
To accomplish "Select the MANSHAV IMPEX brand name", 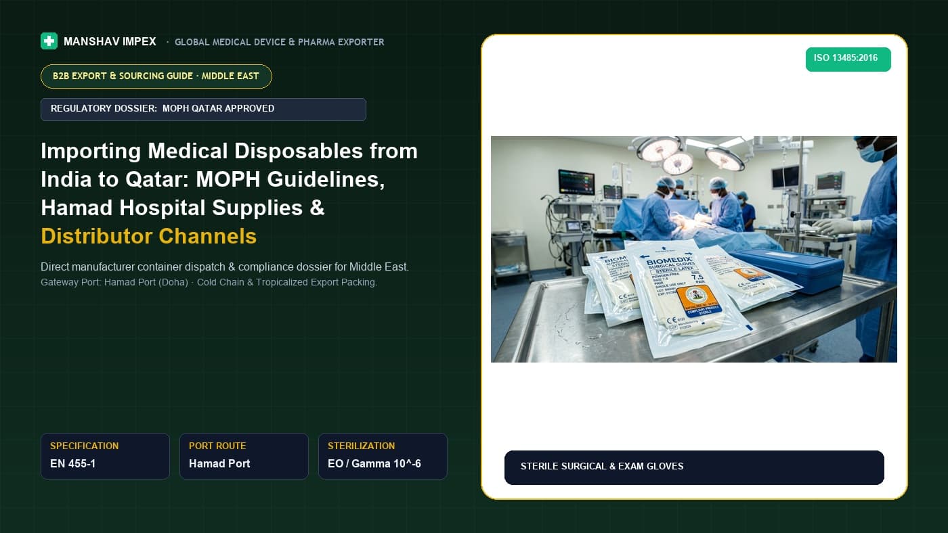I will [x=110, y=42].
